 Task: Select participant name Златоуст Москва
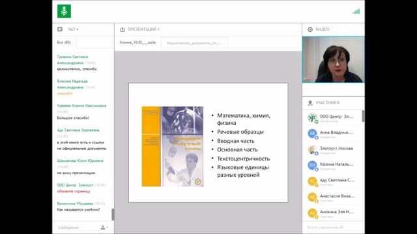pos(336,148)
